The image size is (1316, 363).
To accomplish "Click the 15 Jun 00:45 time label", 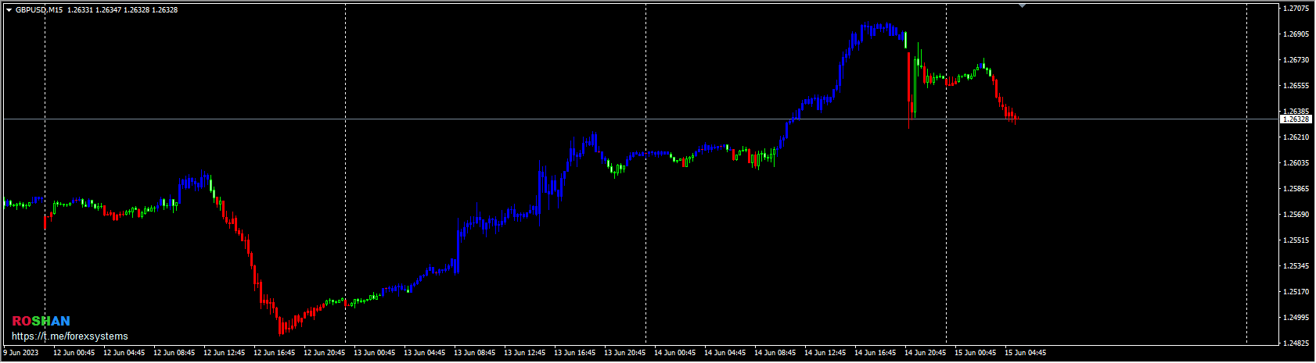I will (x=975, y=353).
